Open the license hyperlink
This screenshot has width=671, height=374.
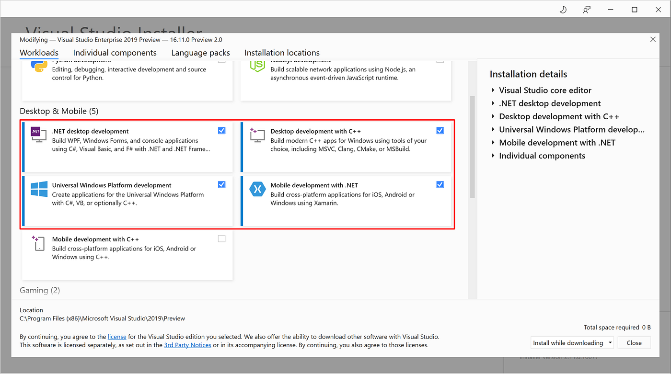pyautogui.click(x=117, y=336)
